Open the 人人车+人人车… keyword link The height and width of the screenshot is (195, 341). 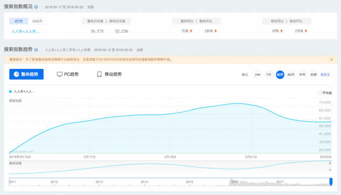26,32
